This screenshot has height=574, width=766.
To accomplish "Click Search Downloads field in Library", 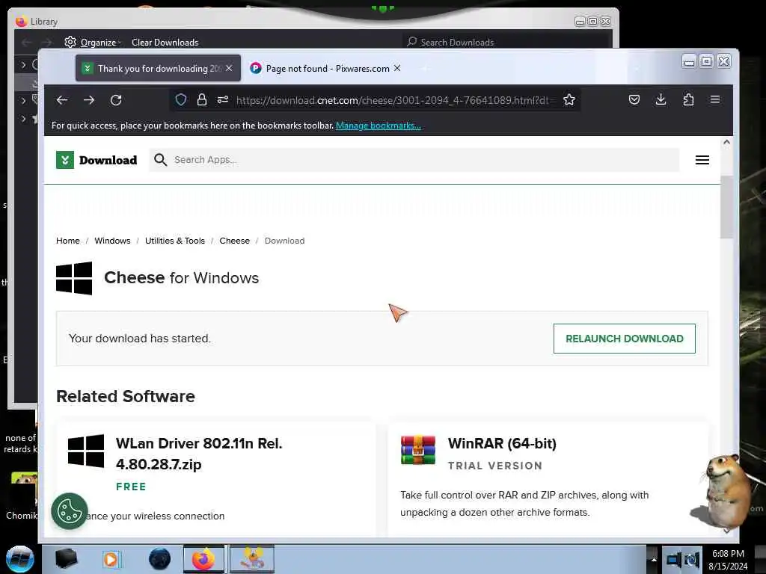I will point(508,43).
